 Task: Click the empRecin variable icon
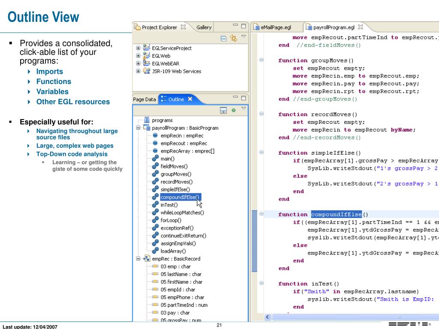coord(155,135)
